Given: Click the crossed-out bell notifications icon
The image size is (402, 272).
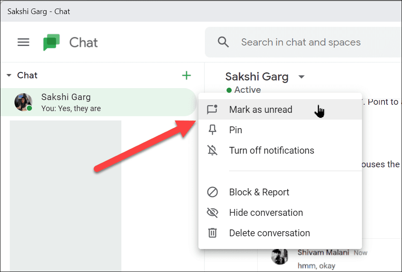Looking at the screenshot, I should coord(212,150).
